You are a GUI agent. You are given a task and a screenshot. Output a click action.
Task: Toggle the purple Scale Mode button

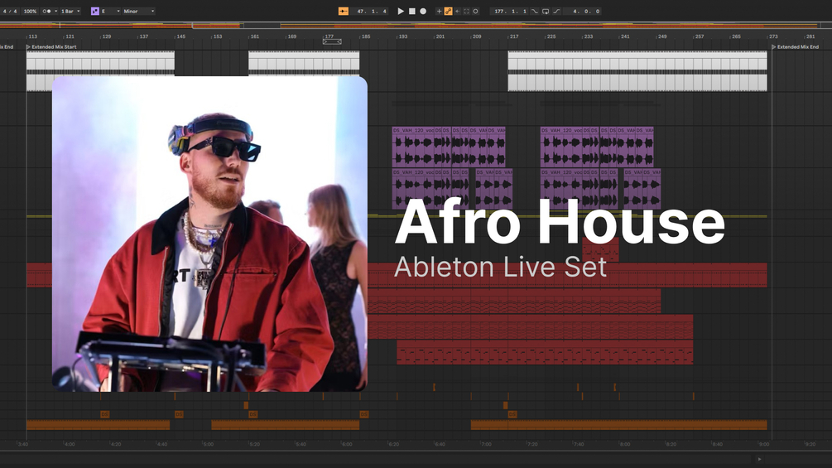pos(95,11)
